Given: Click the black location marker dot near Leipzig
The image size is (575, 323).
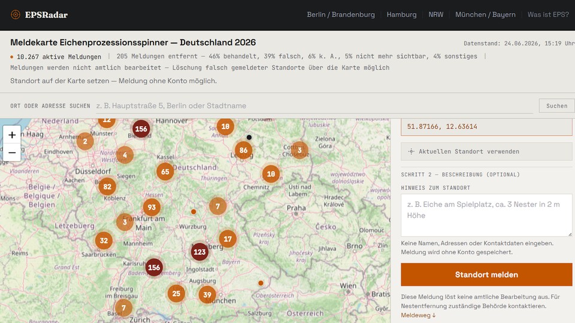Looking at the screenshot, I should click(x=249, y=138).
